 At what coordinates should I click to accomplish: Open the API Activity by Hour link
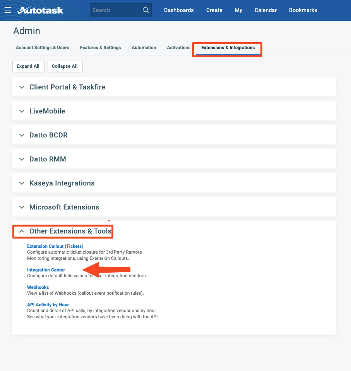pyautogui.click(x=48, y=305)
